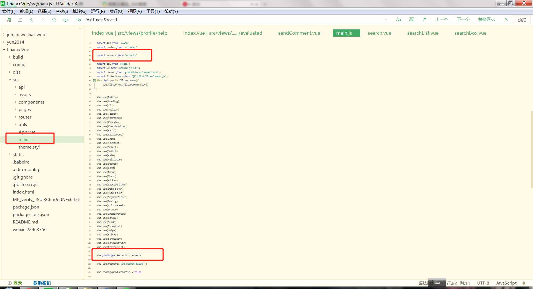The width and height of the screenshot is (533, 289).
Task: Expand jumax-wechat-web project chevron
Action: pos(4,34)
